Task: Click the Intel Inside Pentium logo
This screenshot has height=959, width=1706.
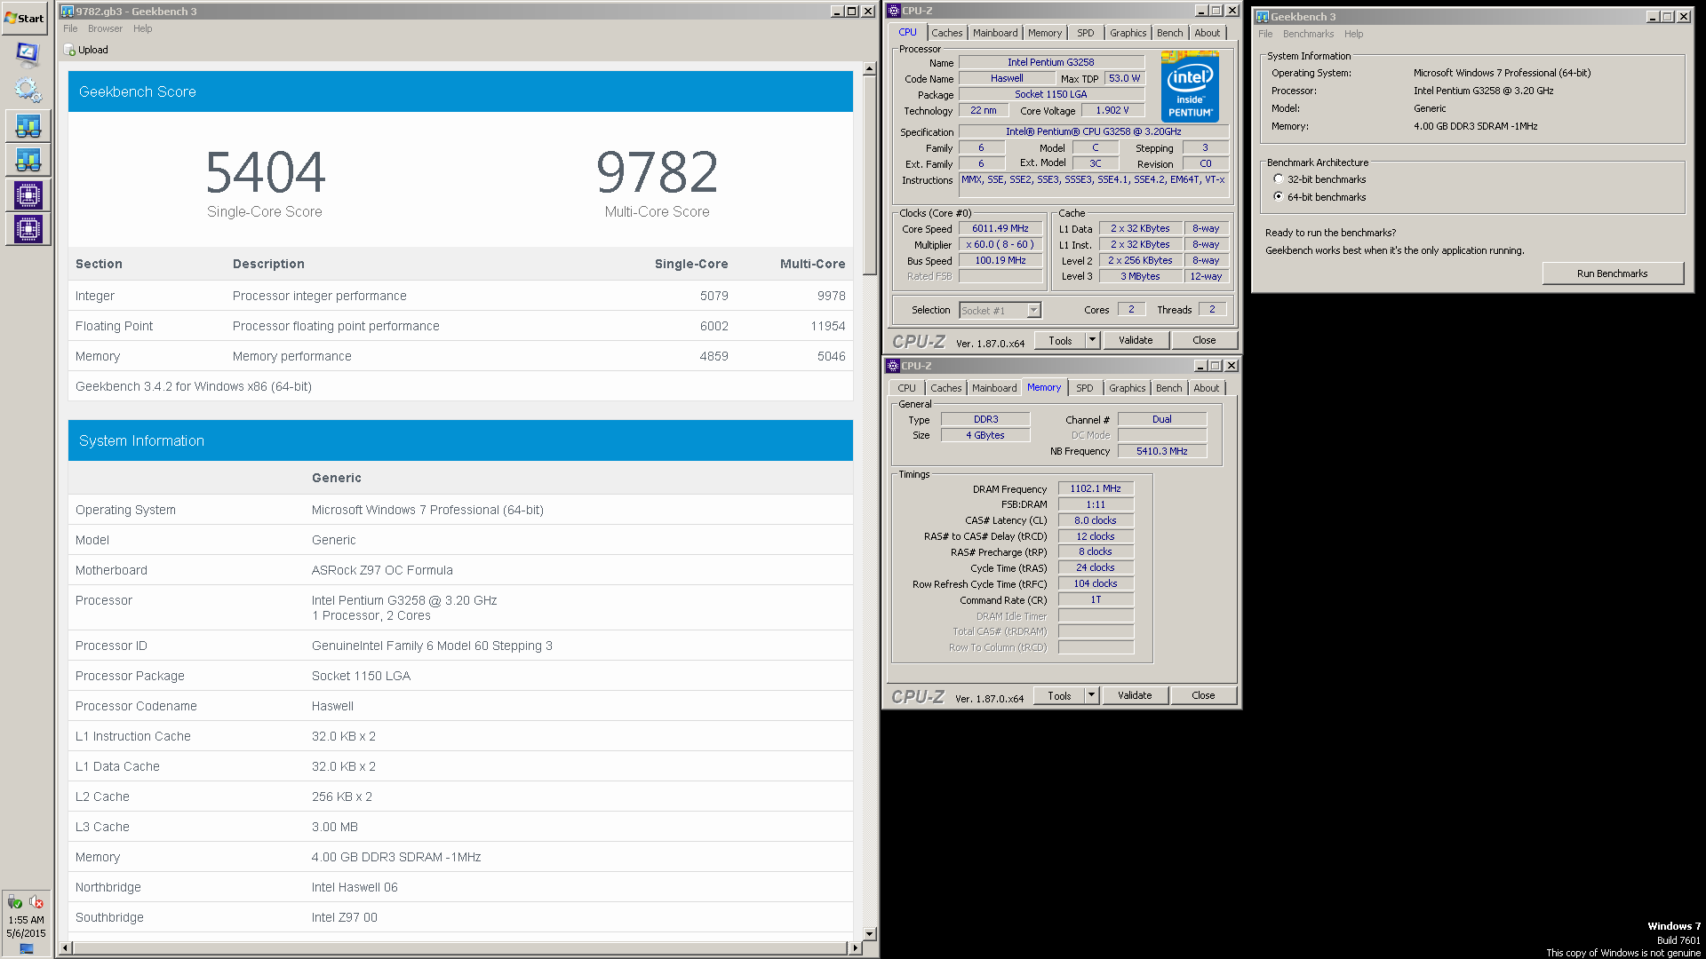Action: [1190, 86]
